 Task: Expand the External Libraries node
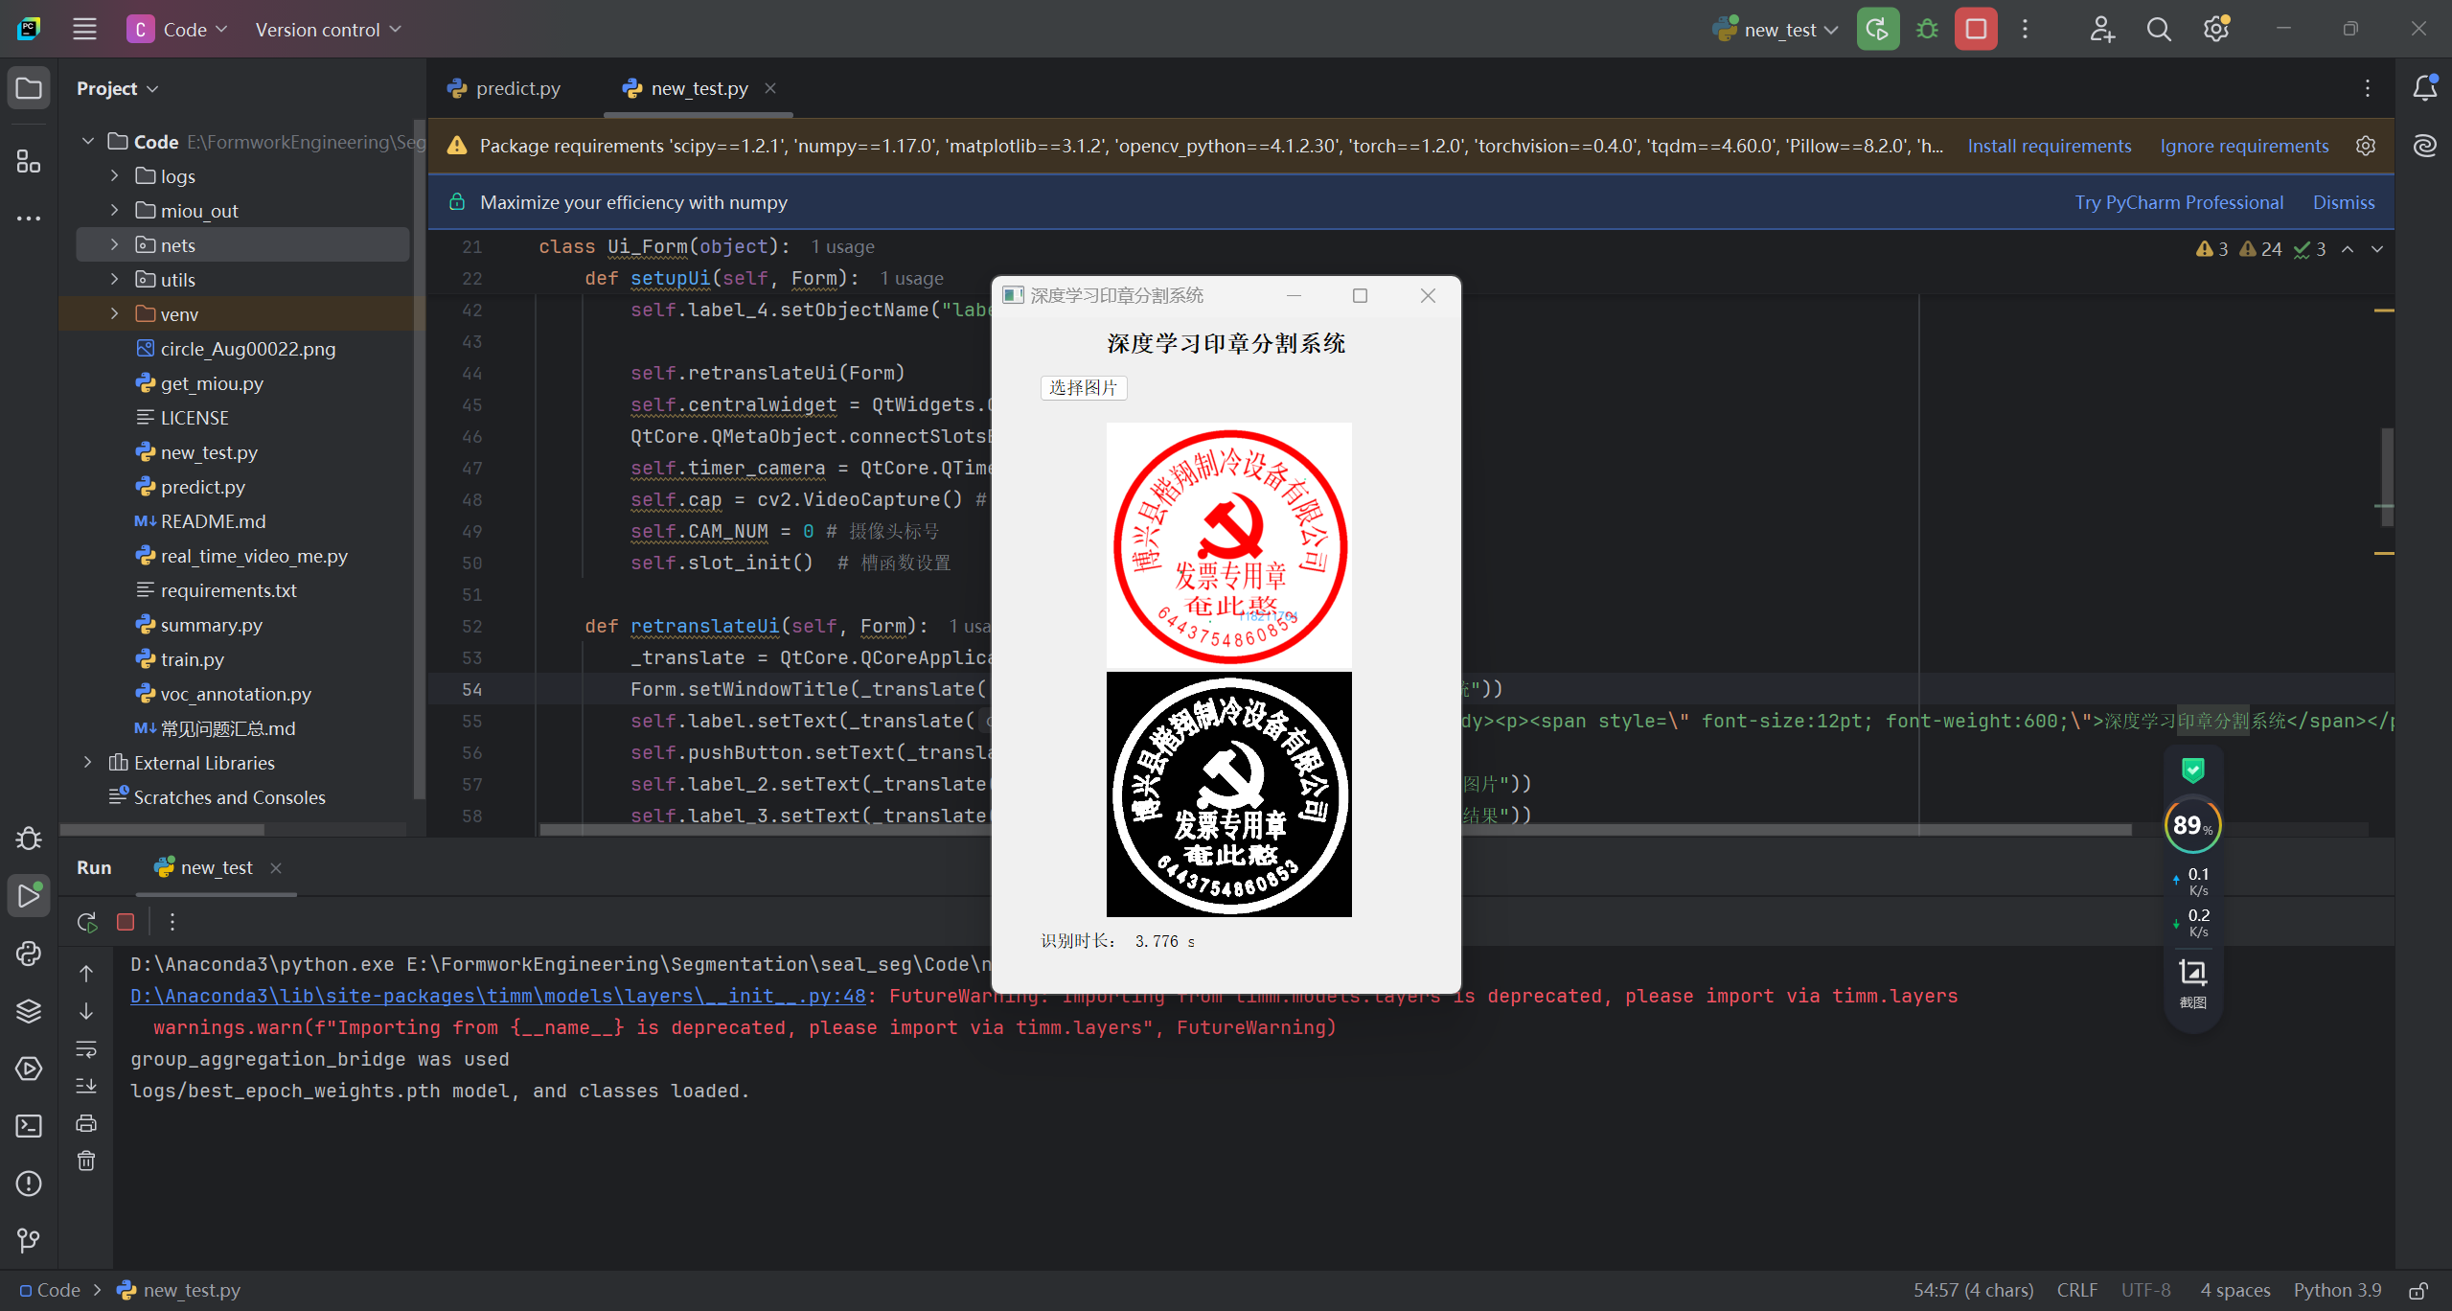coord(87,762)
